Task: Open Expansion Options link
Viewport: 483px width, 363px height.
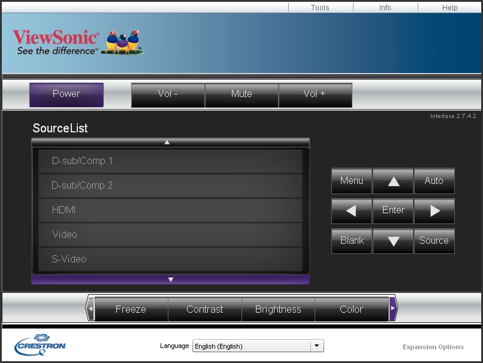Action: click(433, 347)
